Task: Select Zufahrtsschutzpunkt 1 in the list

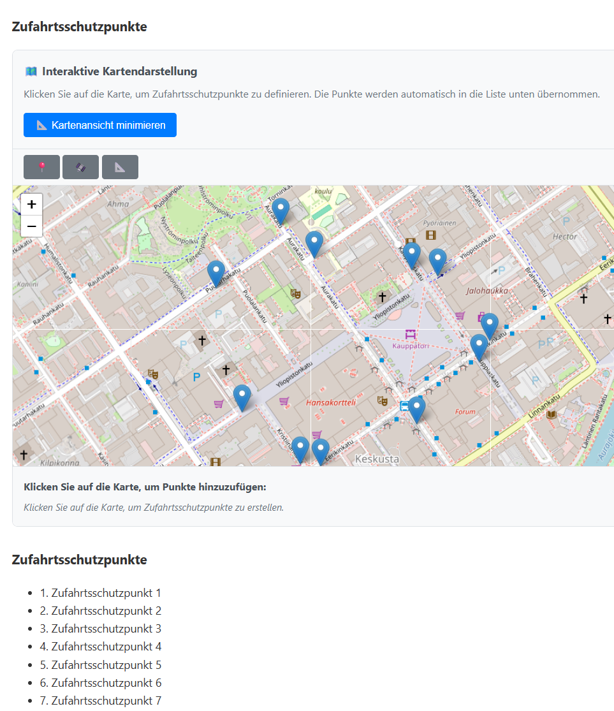Action: point(106,593)
